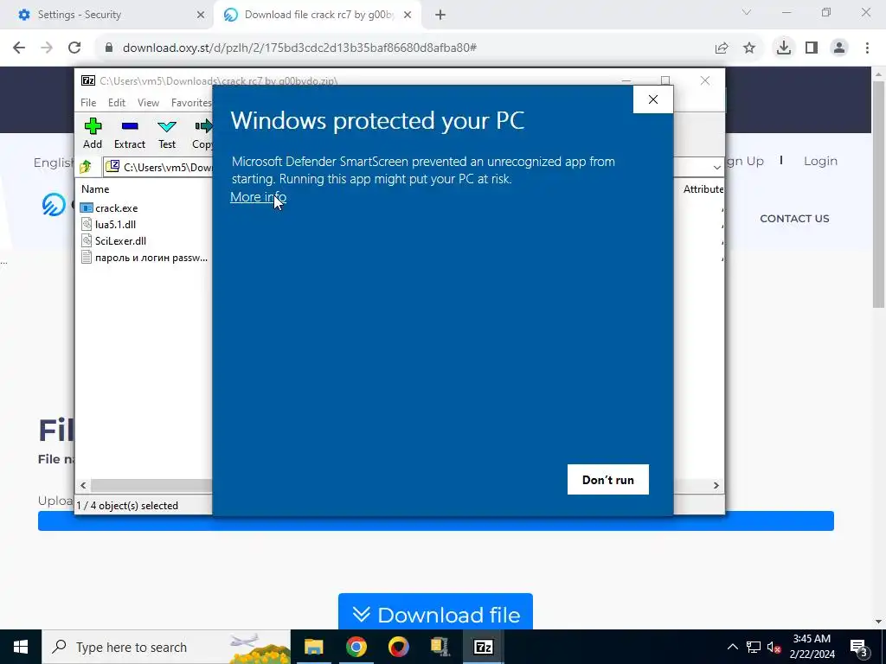Click the Download file button on webpage
Screen dimensions: 886x664
[x=435, y=612]
